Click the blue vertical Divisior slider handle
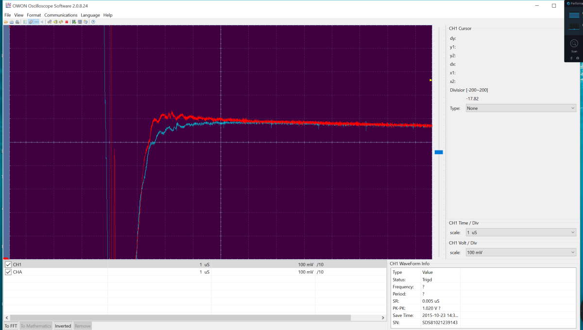 coord(439,152)
